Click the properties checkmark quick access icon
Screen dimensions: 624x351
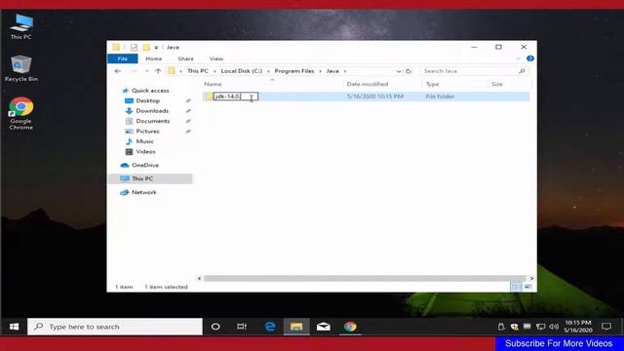134,47
